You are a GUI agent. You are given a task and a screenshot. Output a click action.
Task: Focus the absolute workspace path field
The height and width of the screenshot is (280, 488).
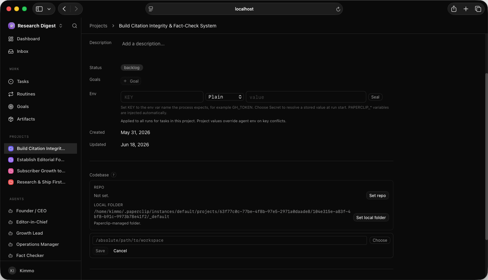[x=230, y=240]
